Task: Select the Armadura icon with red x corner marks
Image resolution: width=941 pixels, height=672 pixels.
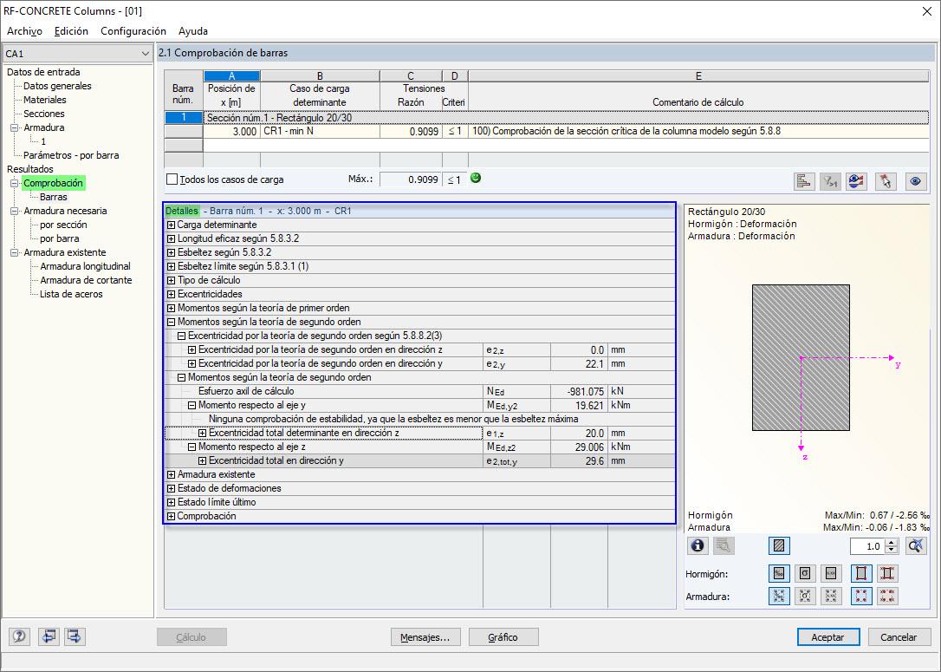Action: pyautogui.click(x=887, y=596)
